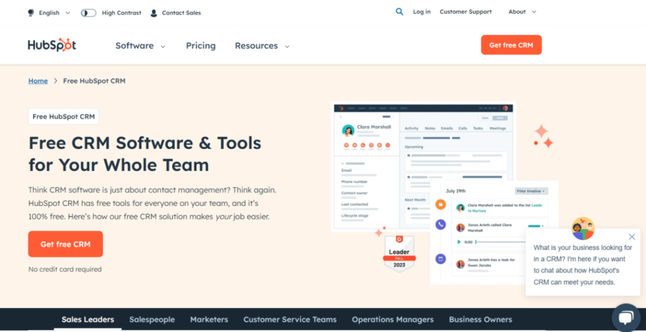
Task: Click the orange list timeline icon
Action: pyautogui.click(x=441, y=204)
